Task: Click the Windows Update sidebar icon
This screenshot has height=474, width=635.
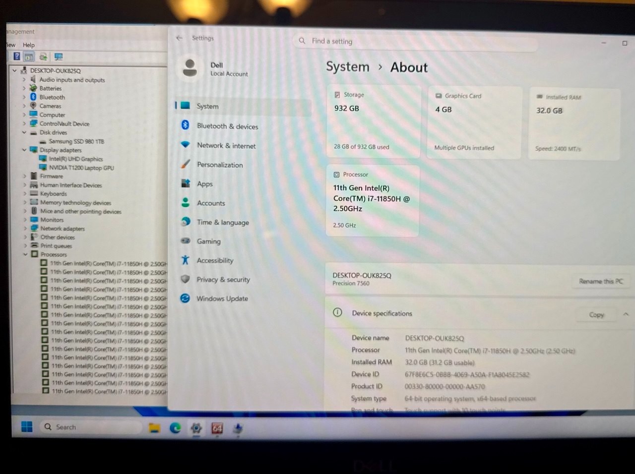Action: 185,298
